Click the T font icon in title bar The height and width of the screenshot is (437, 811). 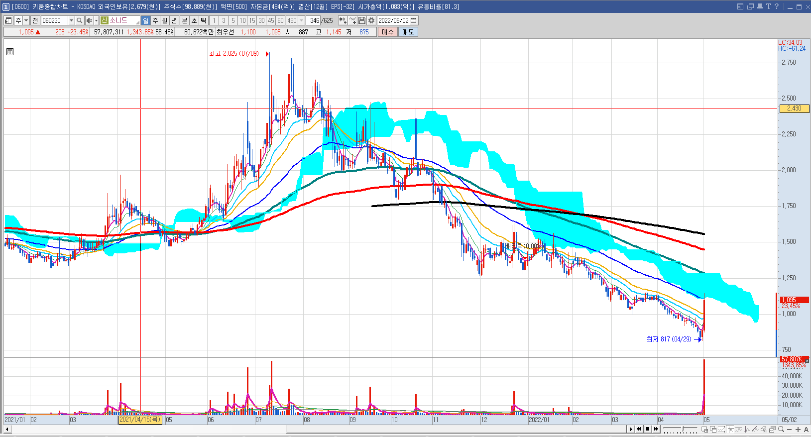768,6
